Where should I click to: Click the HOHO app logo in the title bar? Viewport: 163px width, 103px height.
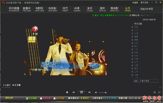pos(4,3)
